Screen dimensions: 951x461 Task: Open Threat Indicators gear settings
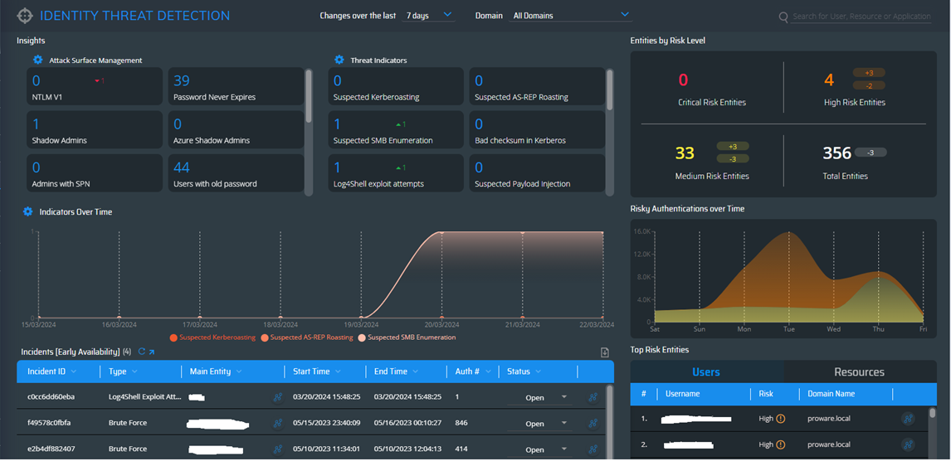pyautogui.click(x=339, y=60)
